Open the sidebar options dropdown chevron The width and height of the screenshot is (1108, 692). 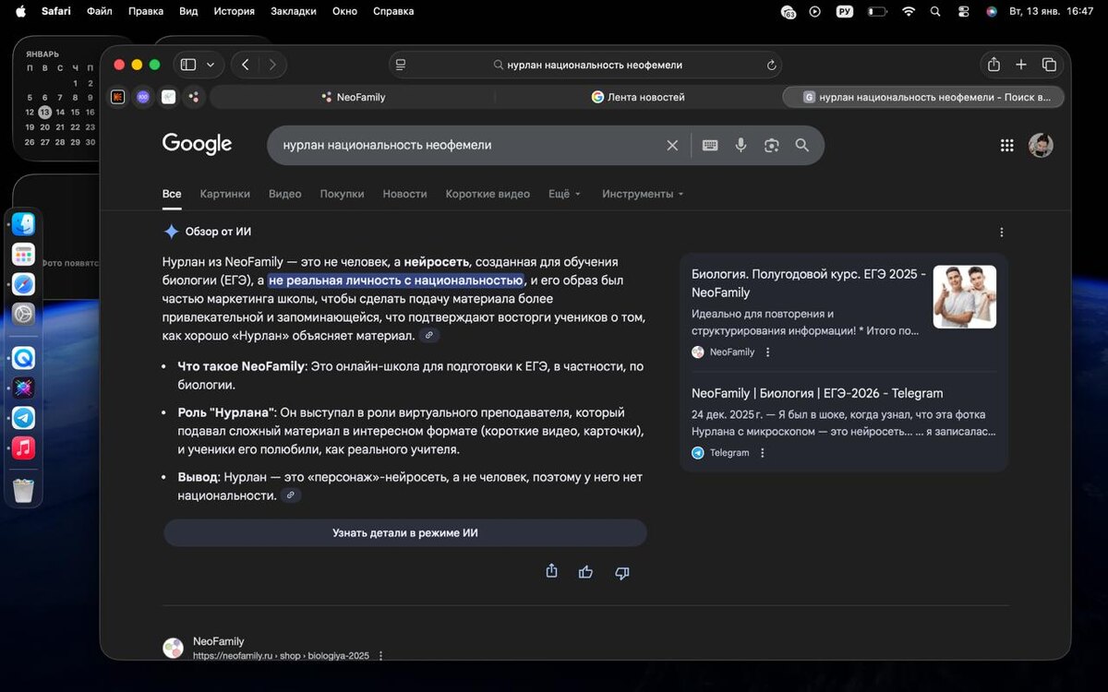pos(211,65)
